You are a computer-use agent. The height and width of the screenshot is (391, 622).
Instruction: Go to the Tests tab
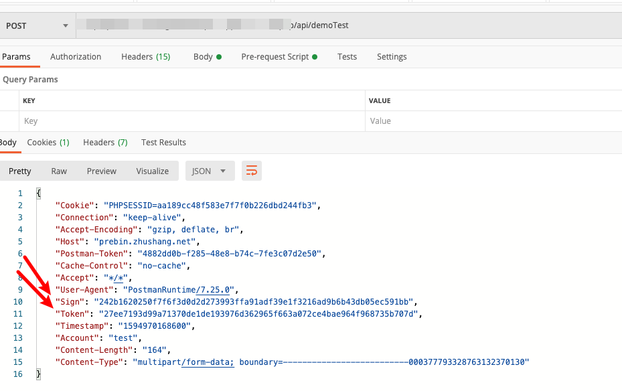tap(347, 57)
